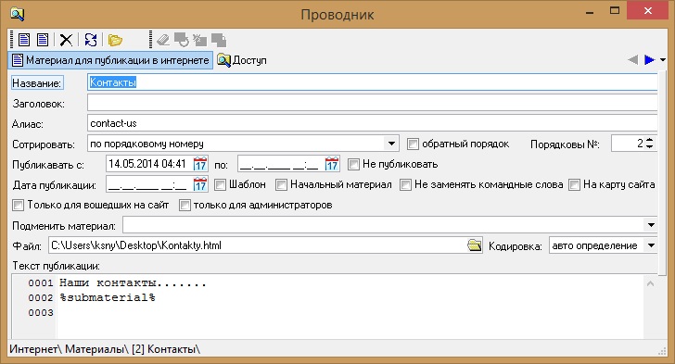Image resolution: width=675 pixels, height=364 pixels.
Task: Expand the Подменить материал dropdown
Action: pyautogui.click(x=651, y=225)
